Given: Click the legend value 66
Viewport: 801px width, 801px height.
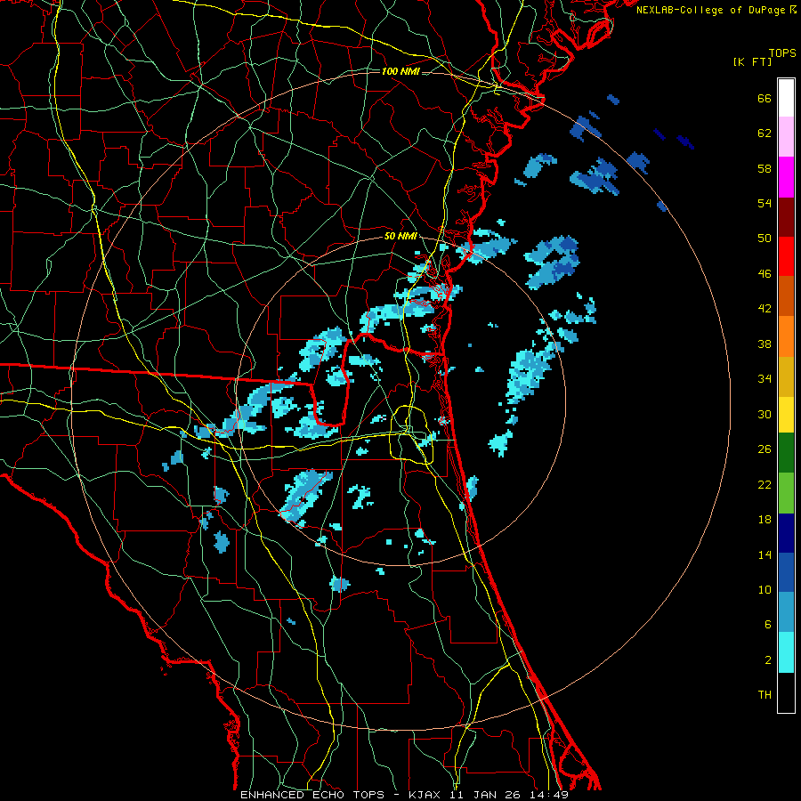Looking at the screenshot, I should tap(765, 98).
